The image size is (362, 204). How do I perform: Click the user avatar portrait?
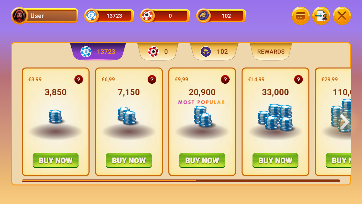tap(19, 16)
